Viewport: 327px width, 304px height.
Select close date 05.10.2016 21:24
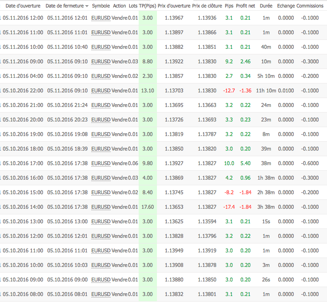pyautogui.click(x=67, y=105)
